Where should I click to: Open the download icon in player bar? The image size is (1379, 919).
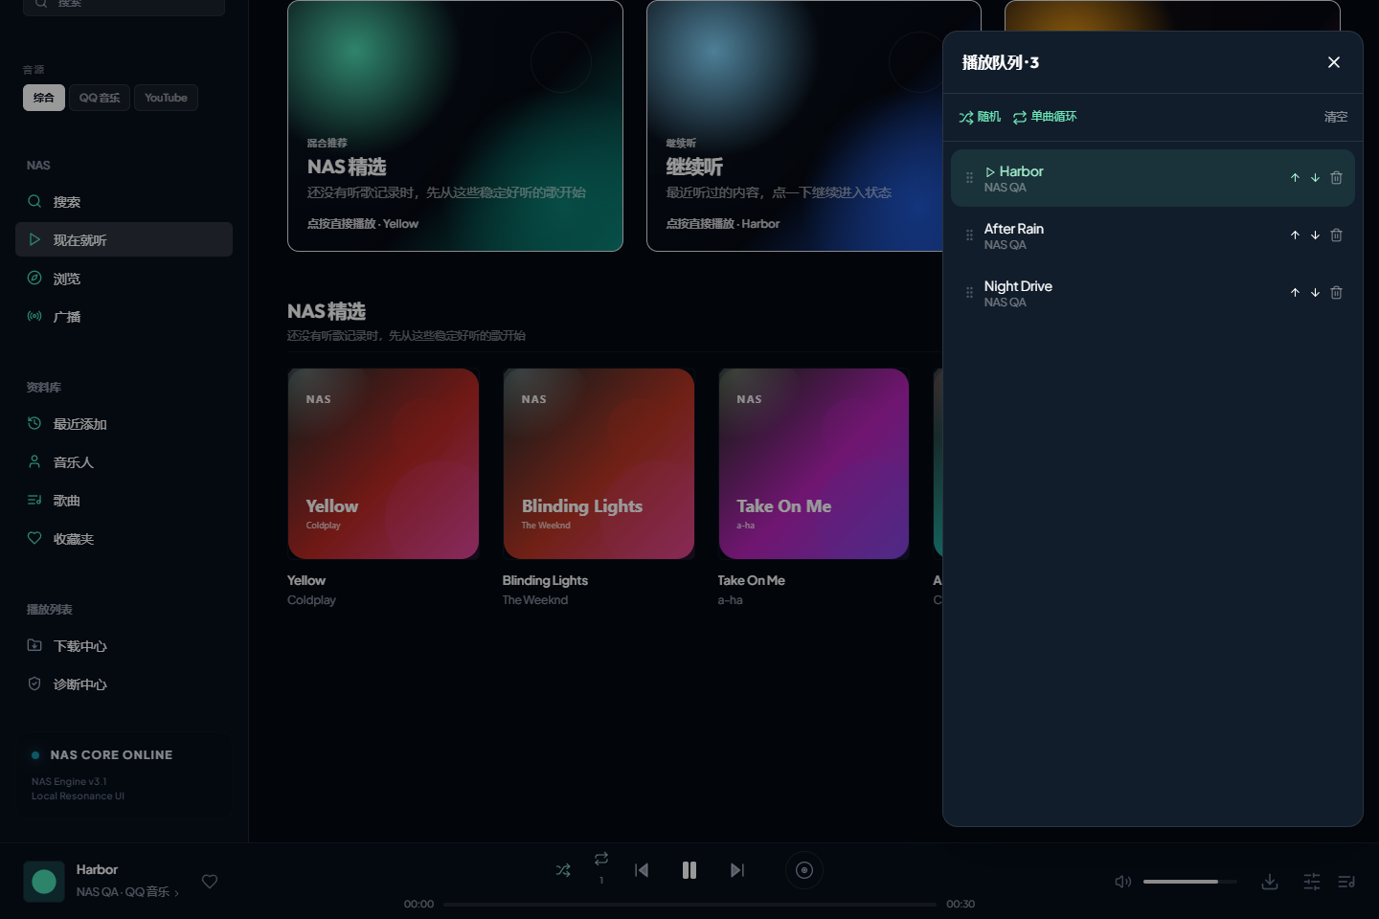coord(1270,882)
